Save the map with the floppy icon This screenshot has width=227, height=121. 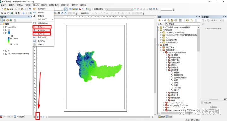pos(9,9)
